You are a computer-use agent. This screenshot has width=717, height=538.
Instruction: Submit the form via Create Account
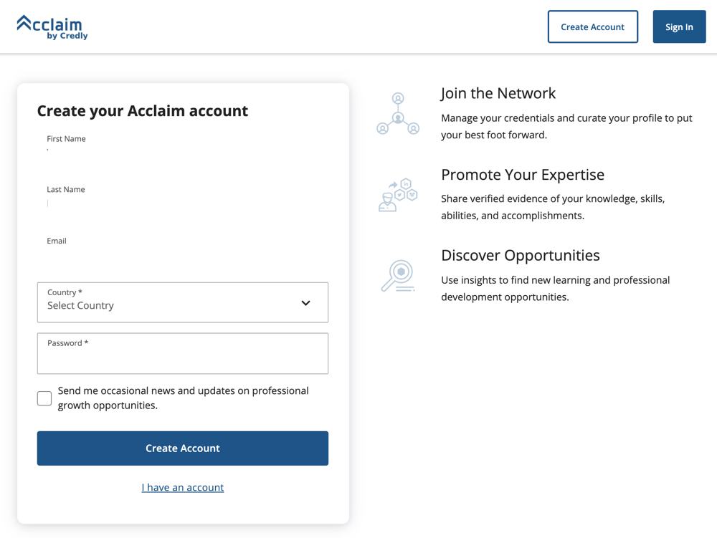click(183, 448)
